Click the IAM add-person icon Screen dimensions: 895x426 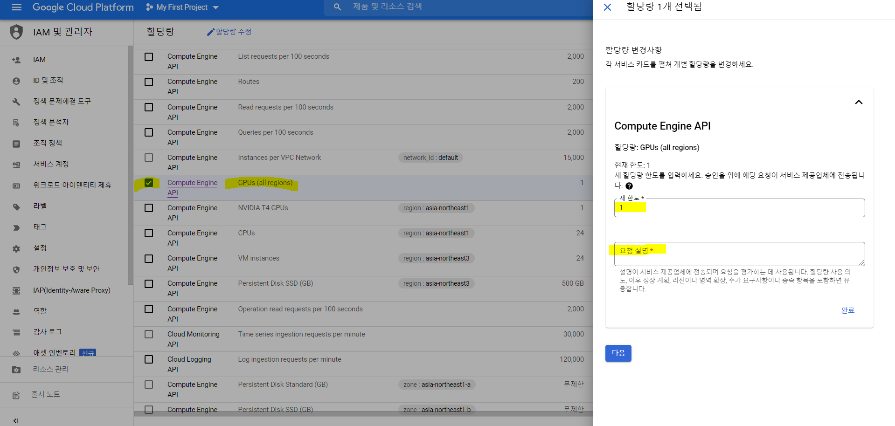point(16,60)
